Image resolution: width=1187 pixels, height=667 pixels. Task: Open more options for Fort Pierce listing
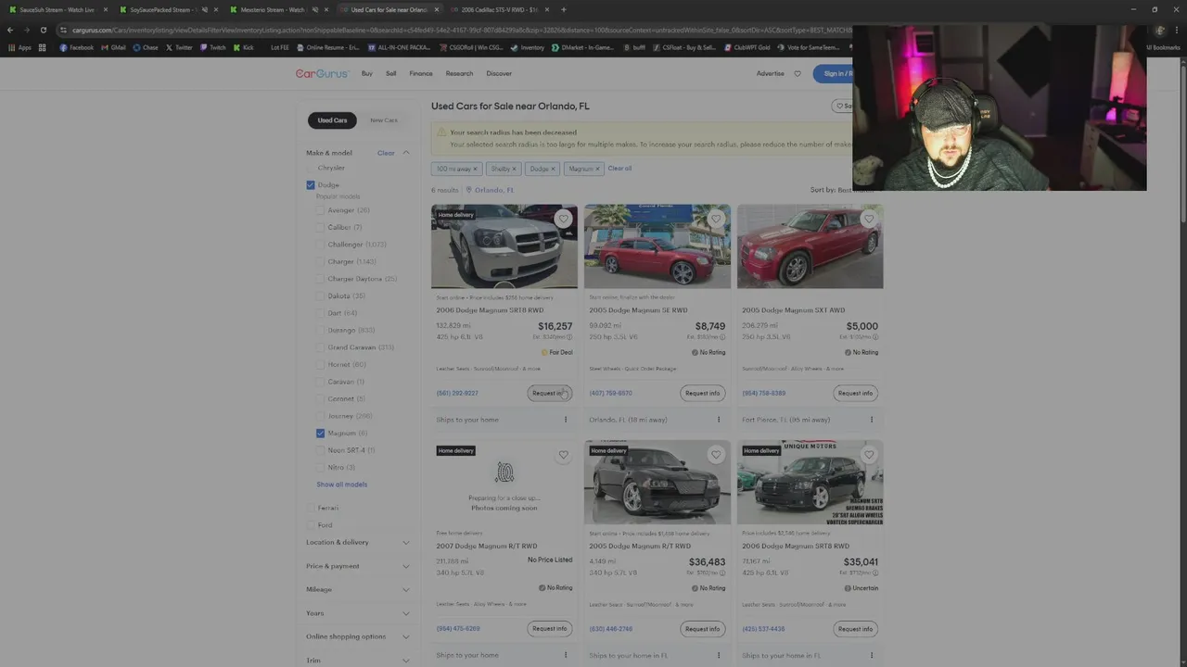coord(872,420)
